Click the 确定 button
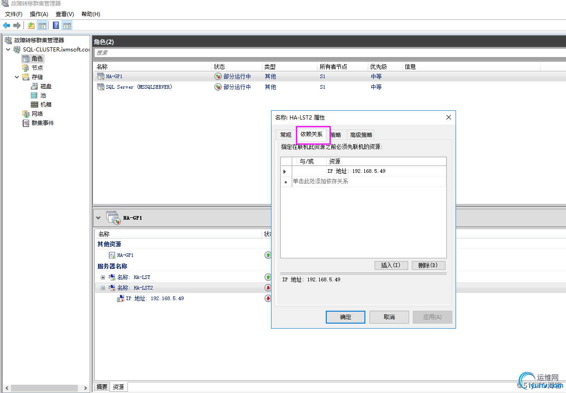This screenshot has width=566, height=393. [x=346, y=317]
